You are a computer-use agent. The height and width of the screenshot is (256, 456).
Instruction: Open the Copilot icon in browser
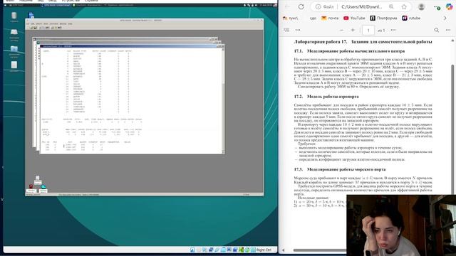[x=450, y=6]
